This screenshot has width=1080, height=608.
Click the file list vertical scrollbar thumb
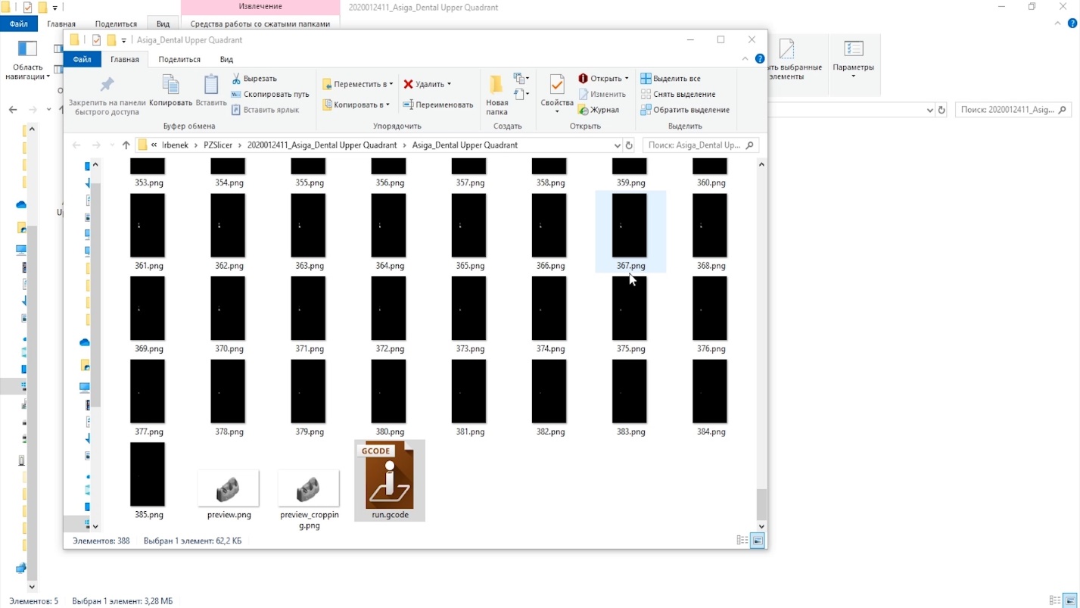(761, 503)
